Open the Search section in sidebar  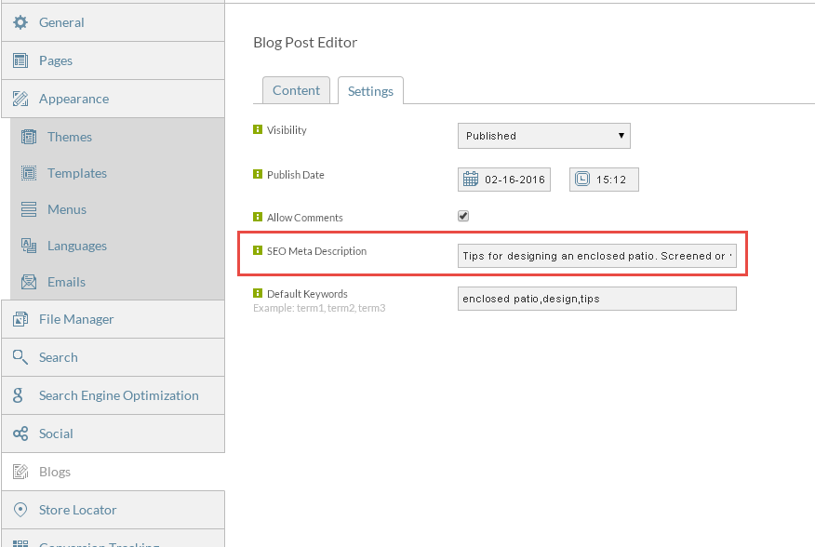pyautogui.click(x=114, y=357)
